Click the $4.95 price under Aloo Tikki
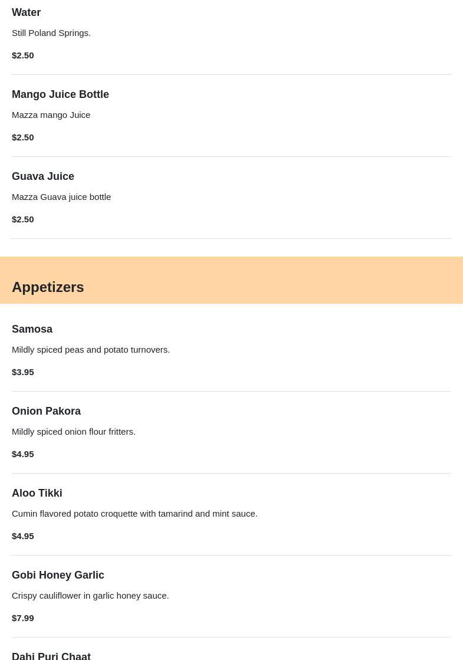The width and height of the screenshot is (463, 660). tap(23, 536)
